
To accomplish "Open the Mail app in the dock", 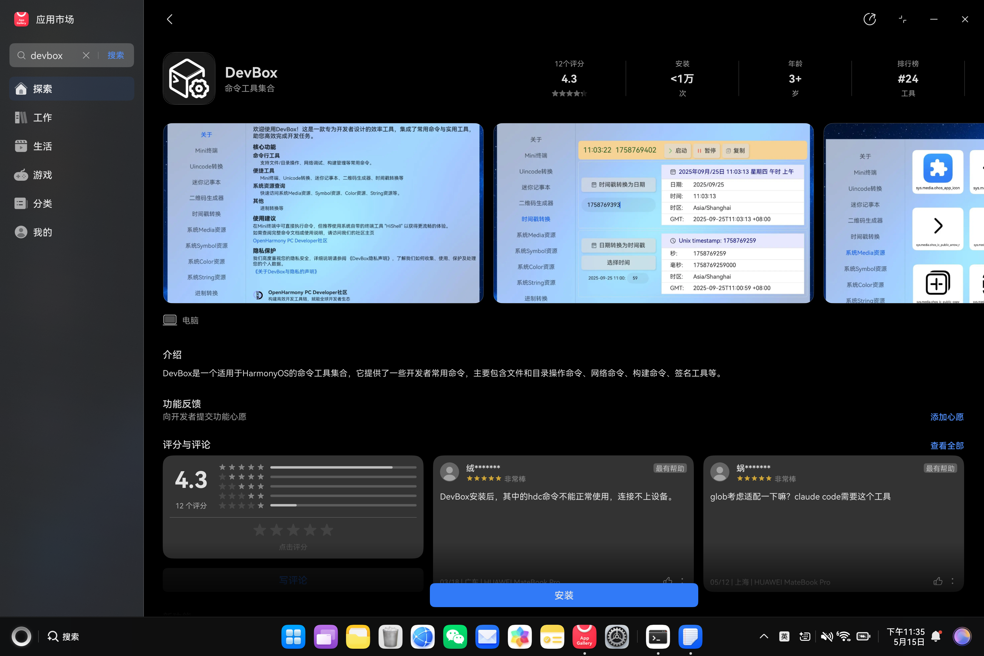I will coord(487,637).
